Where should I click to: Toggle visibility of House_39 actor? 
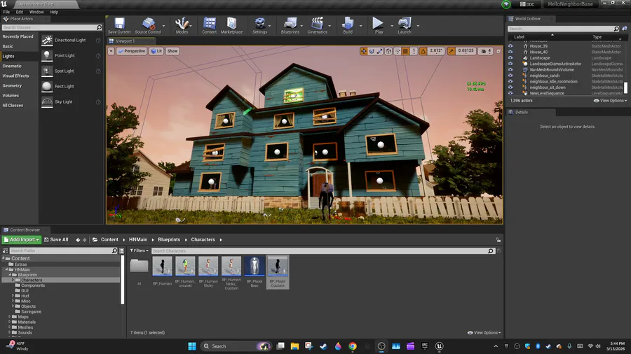[510, 46]
